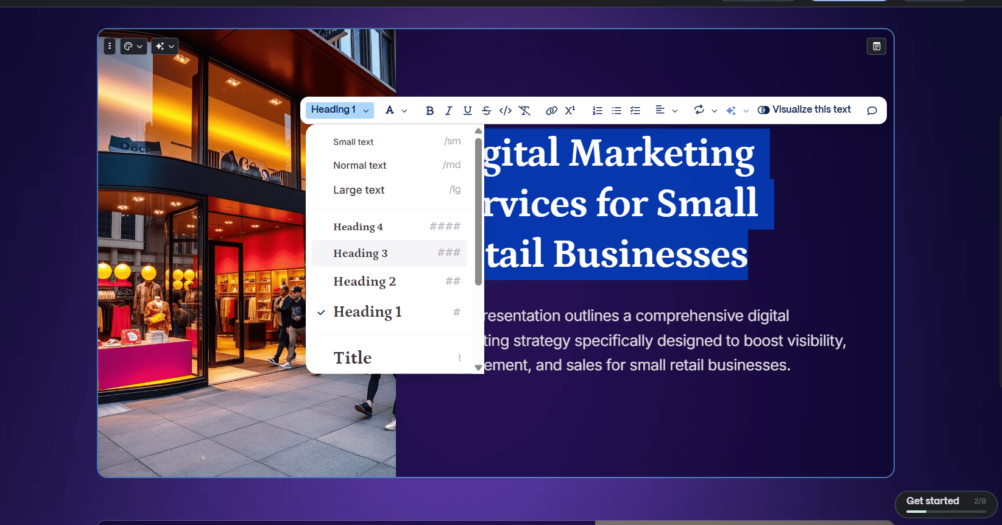This screenshot has height=525, width=1002.
Task: Open the Get started progress button
Action: tap(945, 504)
